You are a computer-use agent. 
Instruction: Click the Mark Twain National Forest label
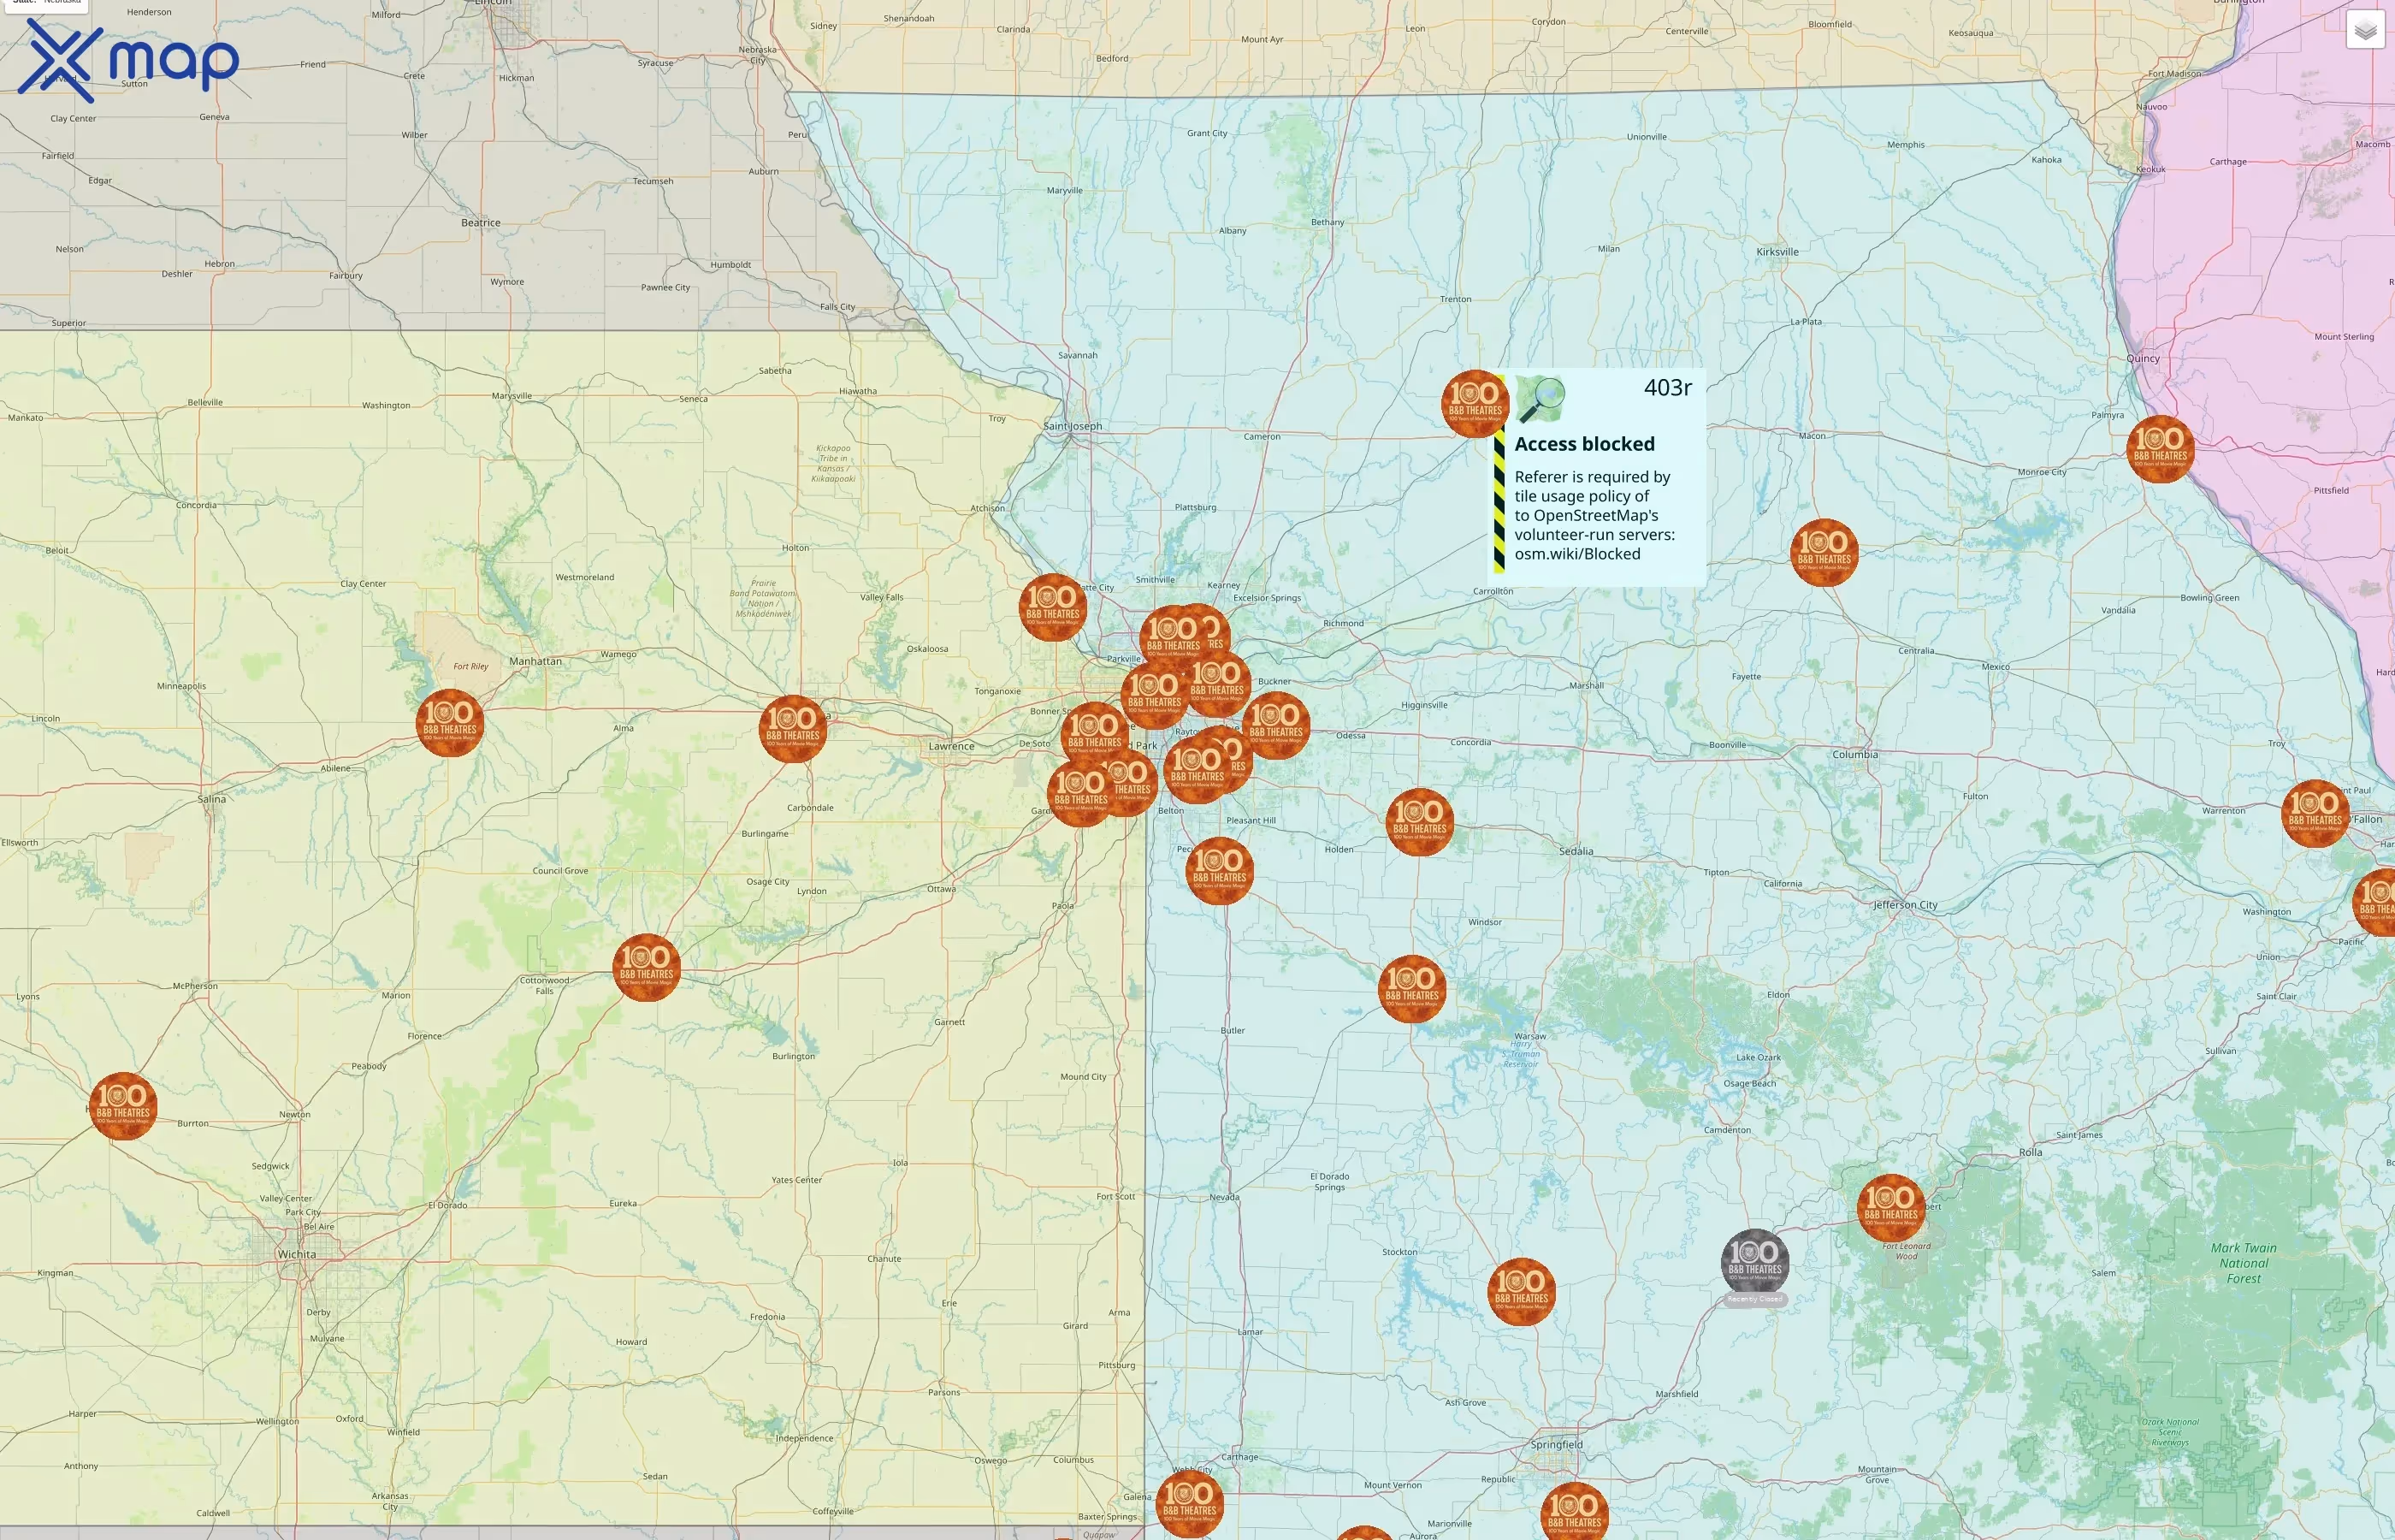(x=2243, y=1263)
